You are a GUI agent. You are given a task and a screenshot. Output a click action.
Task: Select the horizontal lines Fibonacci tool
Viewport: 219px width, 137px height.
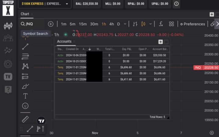pos(25,57)
